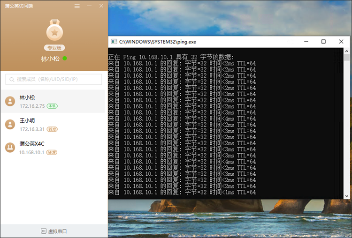The image size is (352, 238).
Task: Click the 专业版 badge
Action: tap(54, 48)
